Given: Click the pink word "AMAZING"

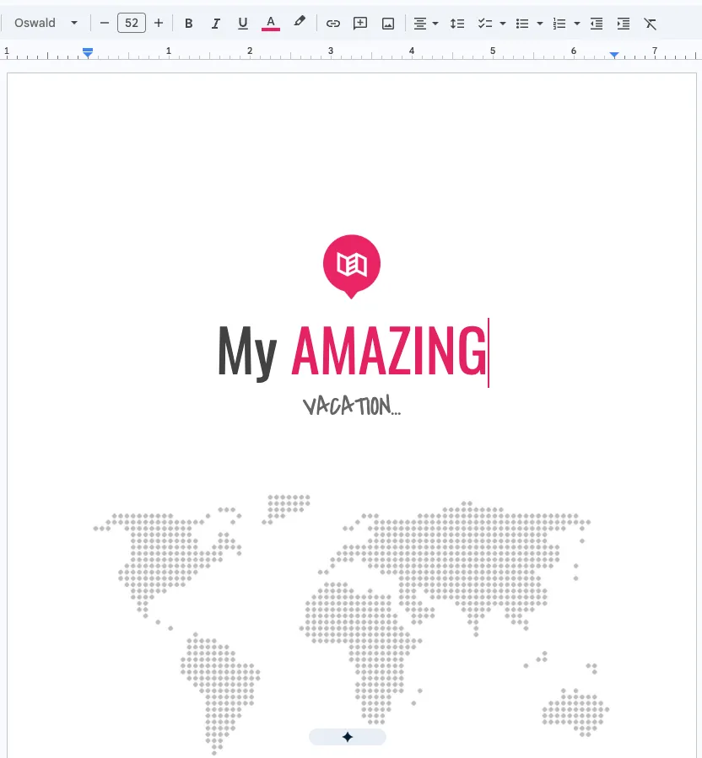Looking at the screenshot, I should coord(389,351).
